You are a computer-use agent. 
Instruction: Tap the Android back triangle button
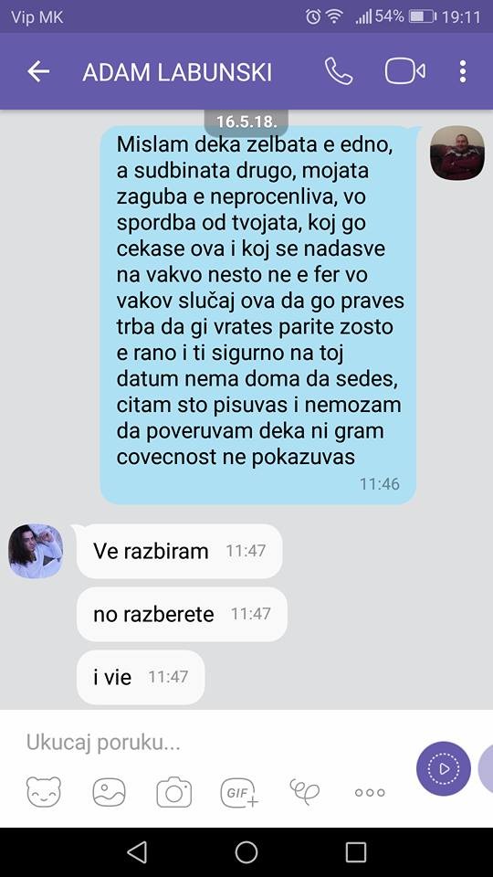coord(137,852)
